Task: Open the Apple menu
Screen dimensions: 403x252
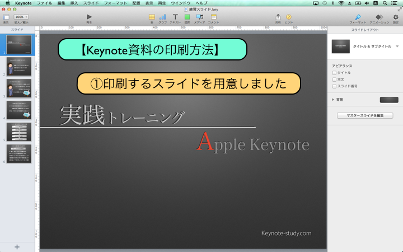Action: 8,3
